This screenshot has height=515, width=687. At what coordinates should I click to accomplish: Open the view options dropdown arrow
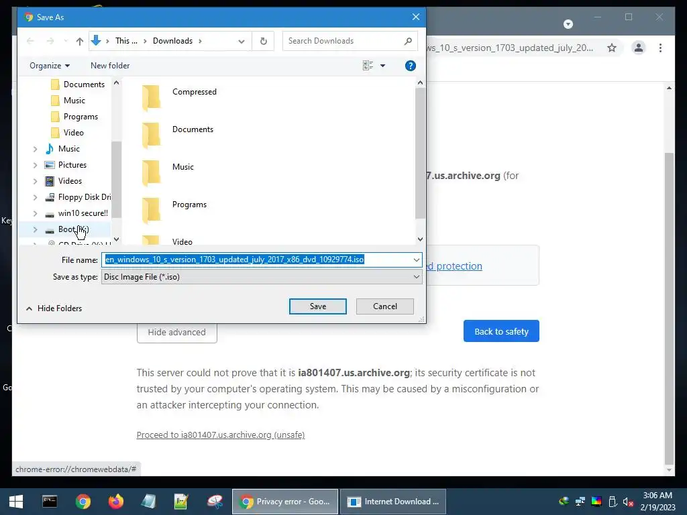pyautogui.click(x=382, y=66)
